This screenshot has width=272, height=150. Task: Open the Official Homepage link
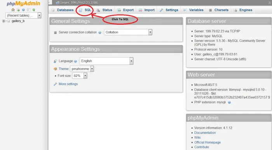[x=207, y=142]
